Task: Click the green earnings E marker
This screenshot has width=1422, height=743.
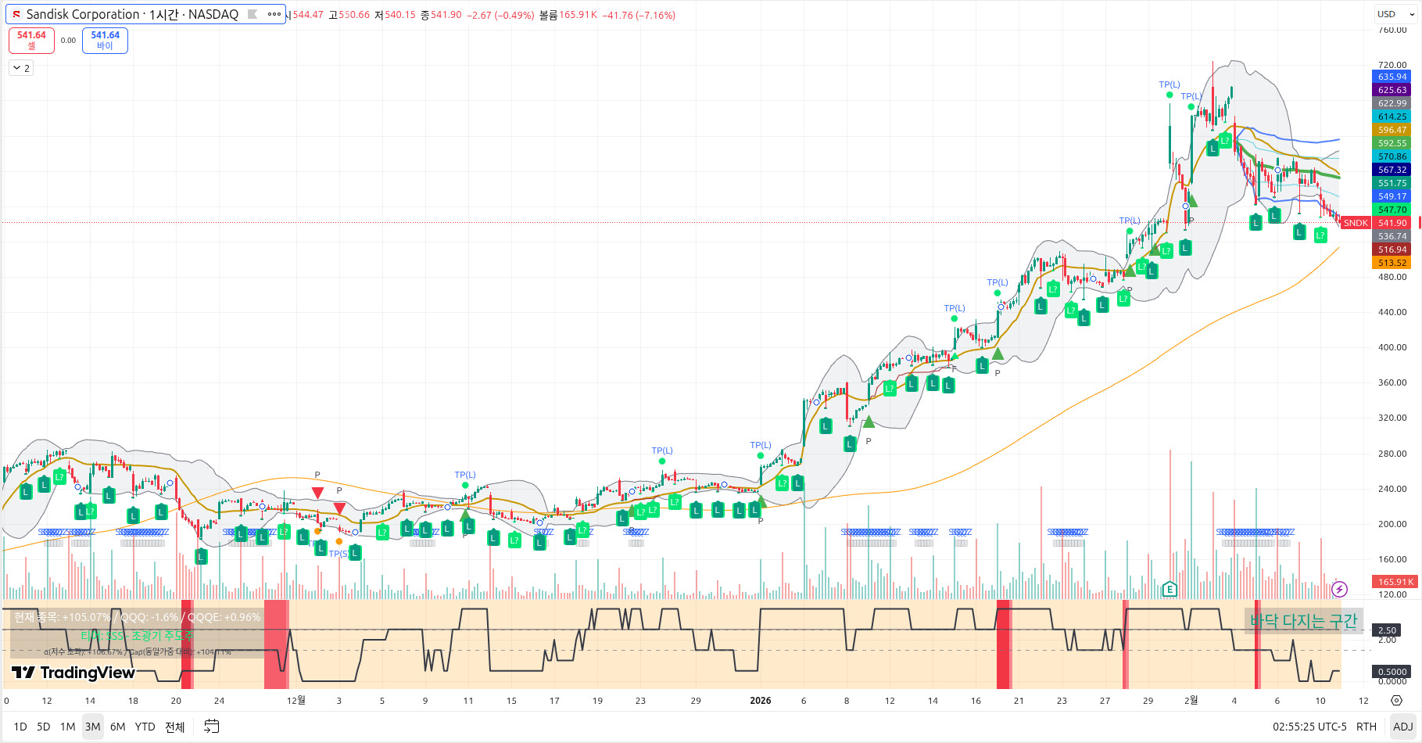Action: 1169,589
